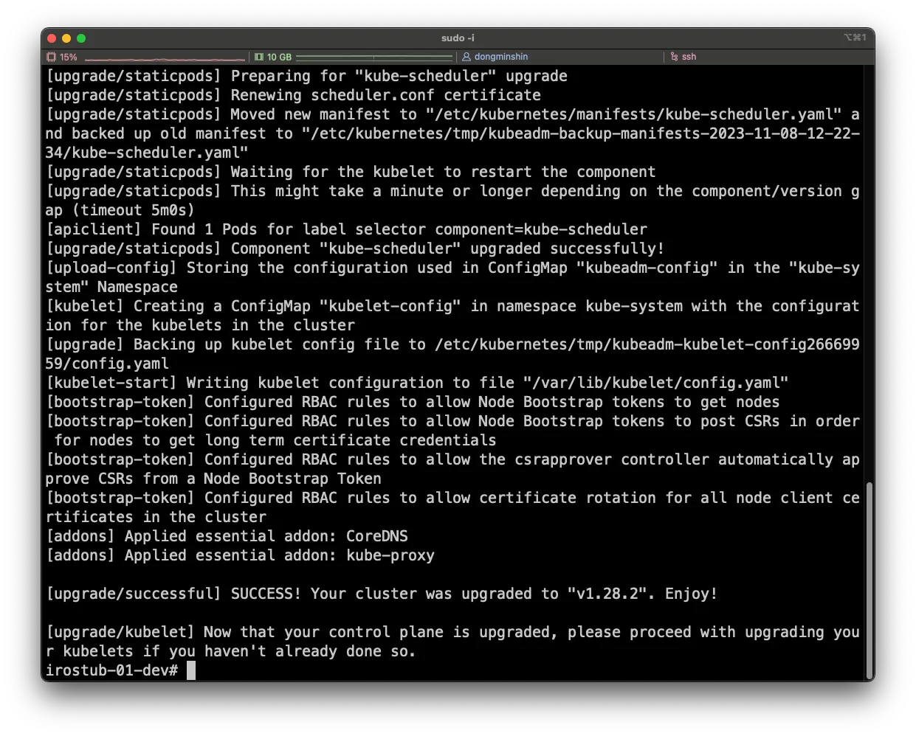Click the CPU usage sparkline graph

(x=164, y=58)
